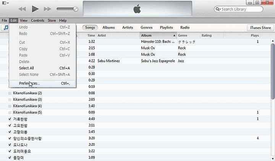Click the scrollbar up arrow
This screenshot has width=275, height=161.
pyautogui.click(x=273, y=41)
